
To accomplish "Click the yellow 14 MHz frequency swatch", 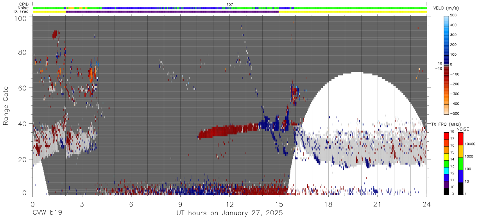I will (446, 157).
